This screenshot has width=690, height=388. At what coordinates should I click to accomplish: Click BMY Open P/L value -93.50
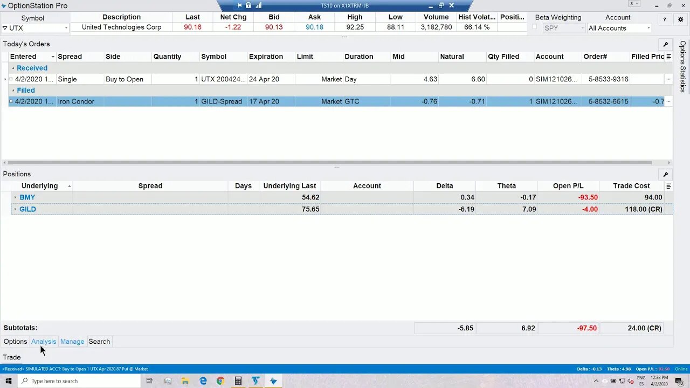(x=588, y=197)
